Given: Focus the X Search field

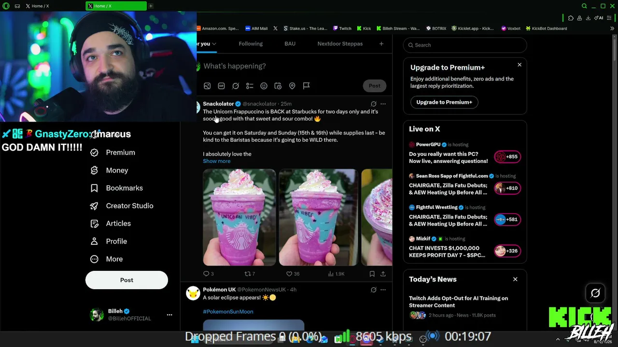Looking at the screenshot, I should tap(465, 45).
